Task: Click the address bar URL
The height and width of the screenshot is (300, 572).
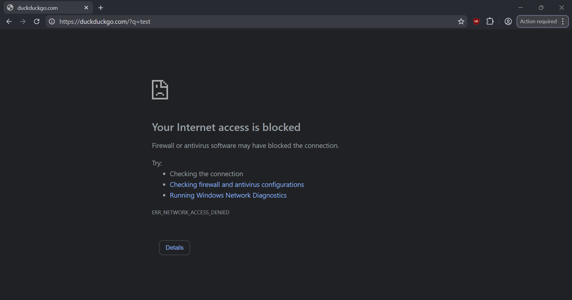Action: click(105, 22)
